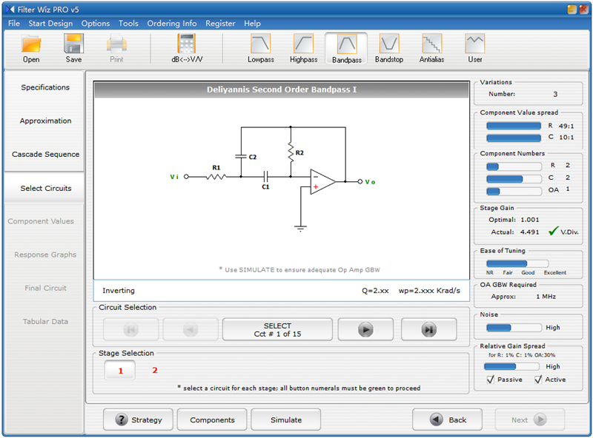This screenshot has width=593, height=438.
Task: Jump to first circuit in selection
Action: 131,329
